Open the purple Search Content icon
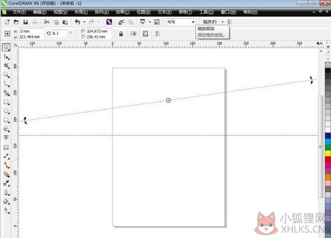The height and width of the screenshot is (238, 331). (x=109, y=22)
